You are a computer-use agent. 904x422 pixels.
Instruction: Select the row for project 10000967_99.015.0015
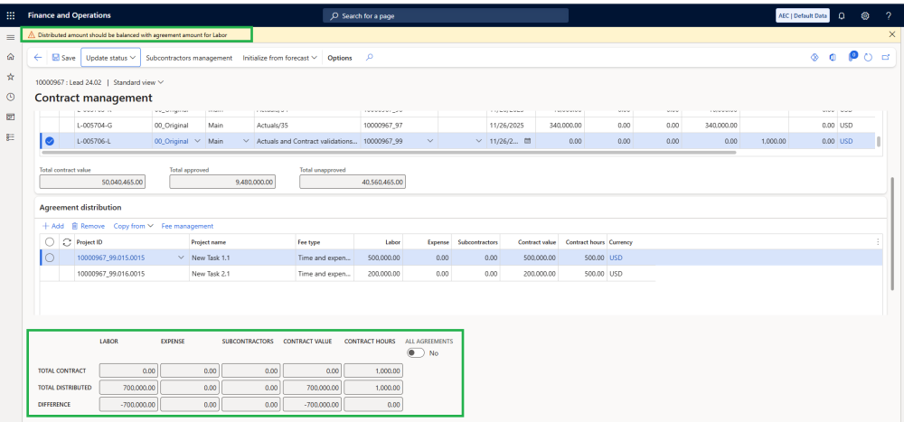[50, 258]
